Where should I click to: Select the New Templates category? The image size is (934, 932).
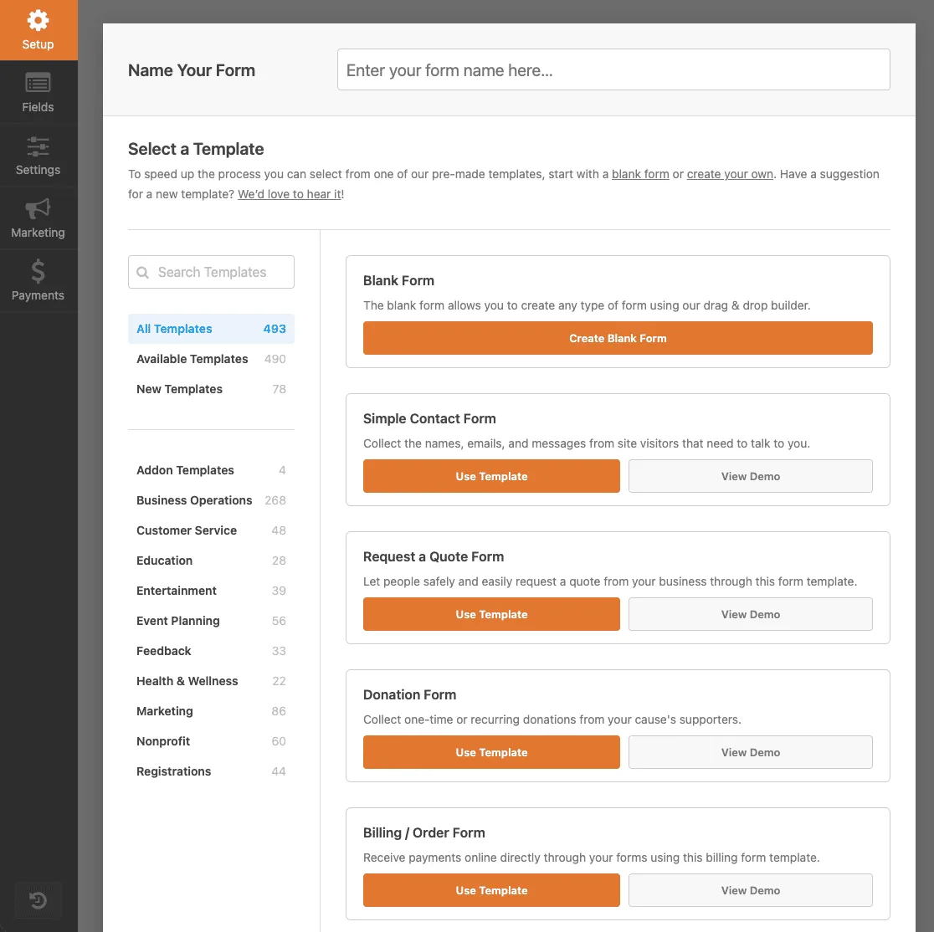pyautogui.click(x=211, y=389)
